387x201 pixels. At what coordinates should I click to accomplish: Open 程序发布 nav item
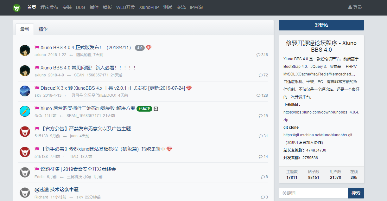coord(49,7)
